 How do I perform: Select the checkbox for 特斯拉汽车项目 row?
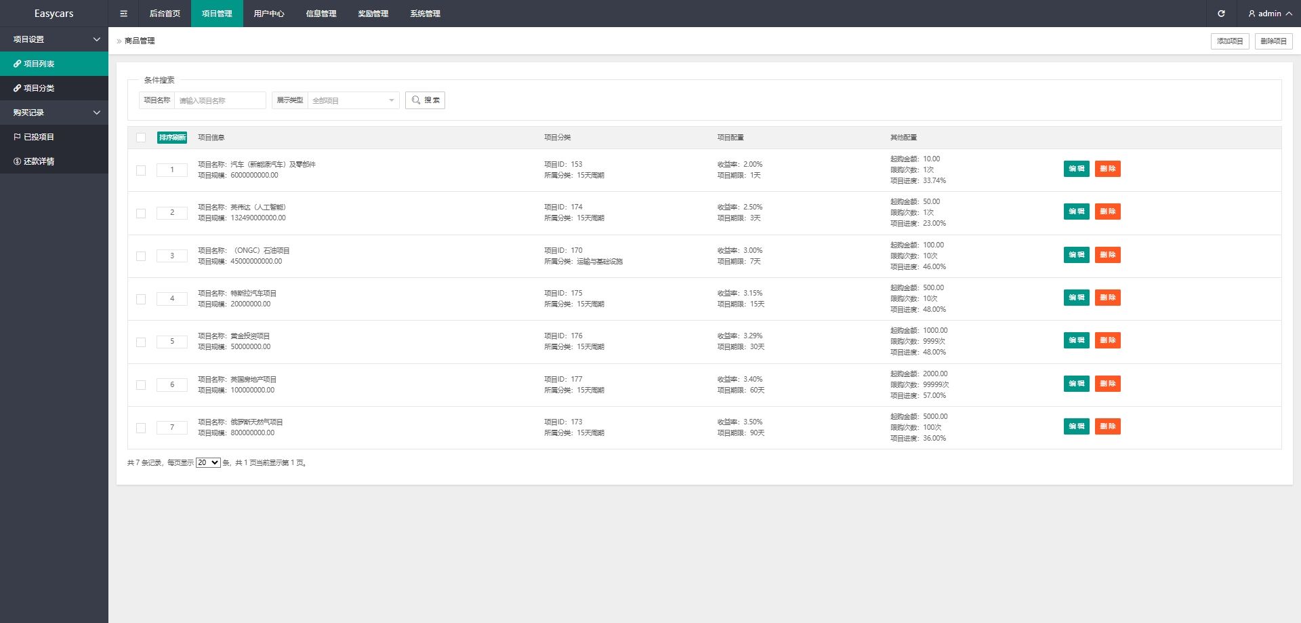pyautogui.click(x=141, y=299)
